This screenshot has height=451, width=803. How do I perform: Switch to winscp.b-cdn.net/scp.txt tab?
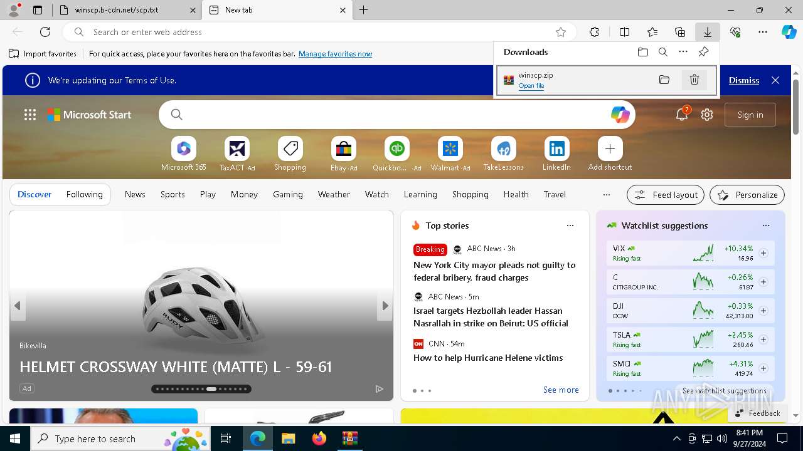(127, 10)
